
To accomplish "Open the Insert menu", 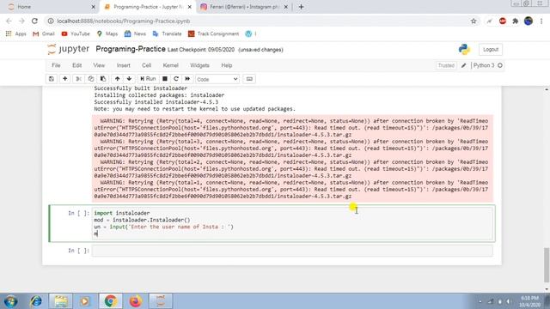I will pos(124,65).
